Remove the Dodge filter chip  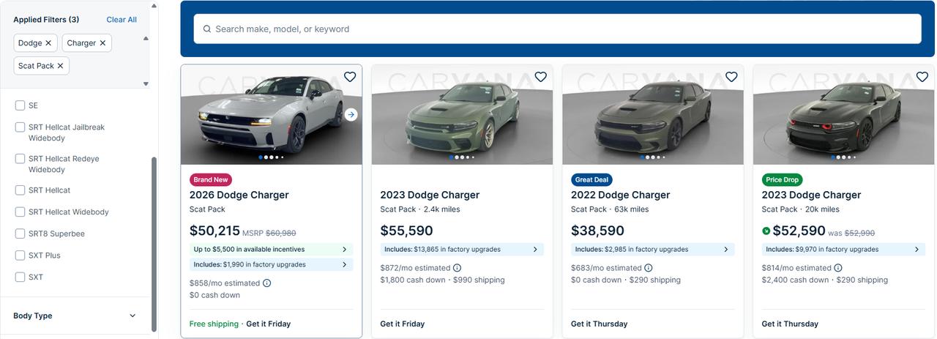[48, 43]
